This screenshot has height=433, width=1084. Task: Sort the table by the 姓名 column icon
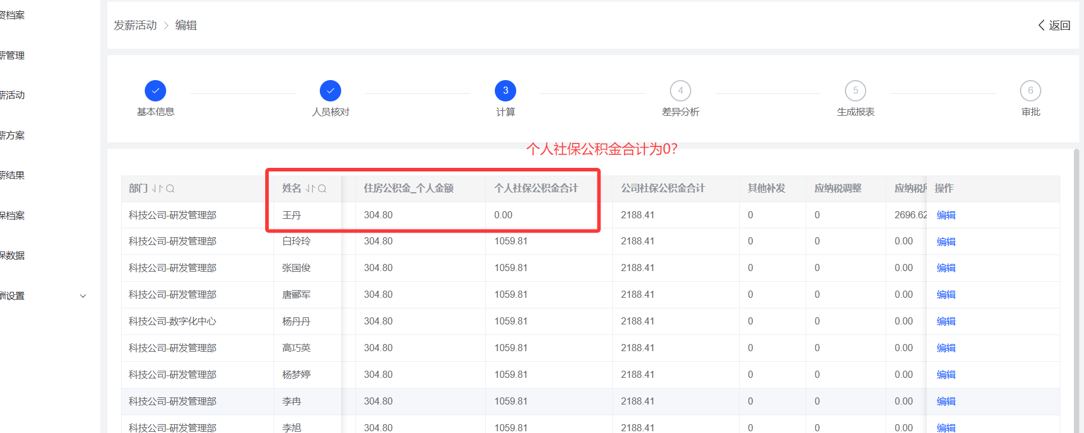click(x=310, y=189)
